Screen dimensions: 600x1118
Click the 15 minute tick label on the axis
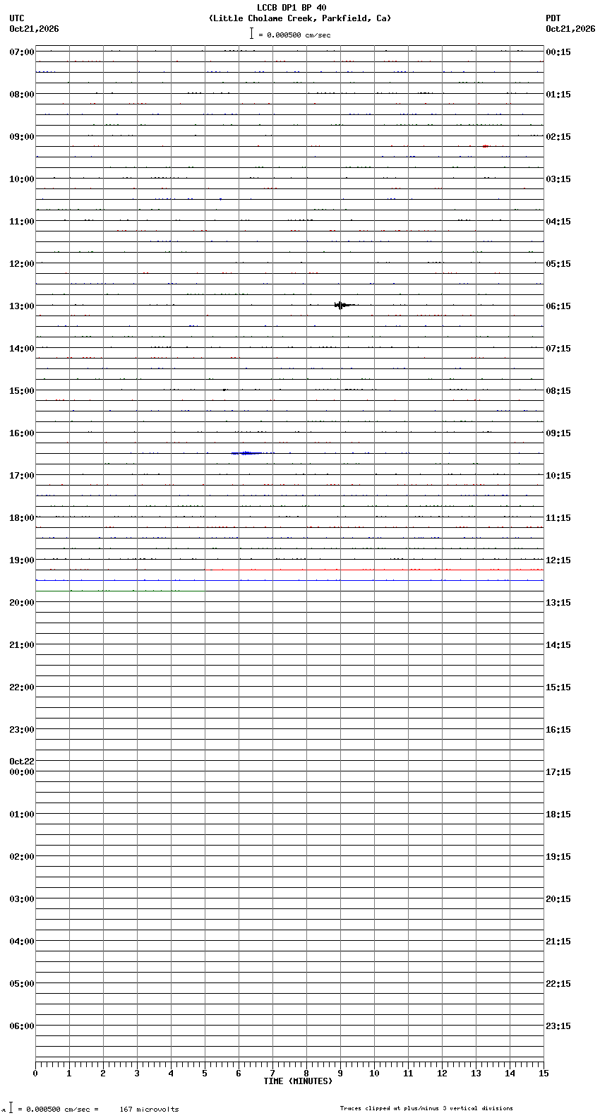click(544, 1074)
